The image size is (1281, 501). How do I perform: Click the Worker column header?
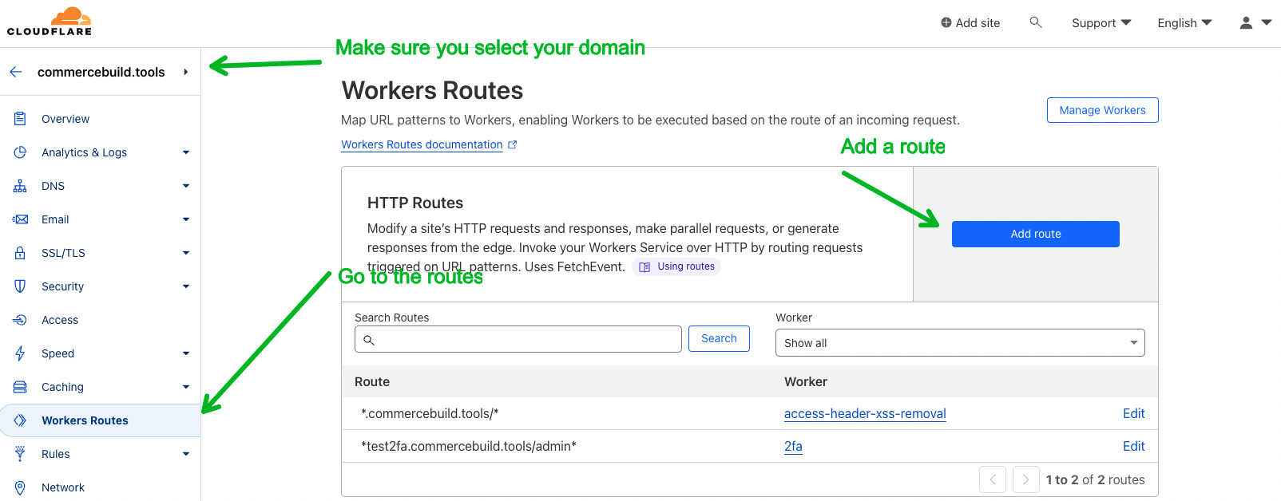click(806, 381)
